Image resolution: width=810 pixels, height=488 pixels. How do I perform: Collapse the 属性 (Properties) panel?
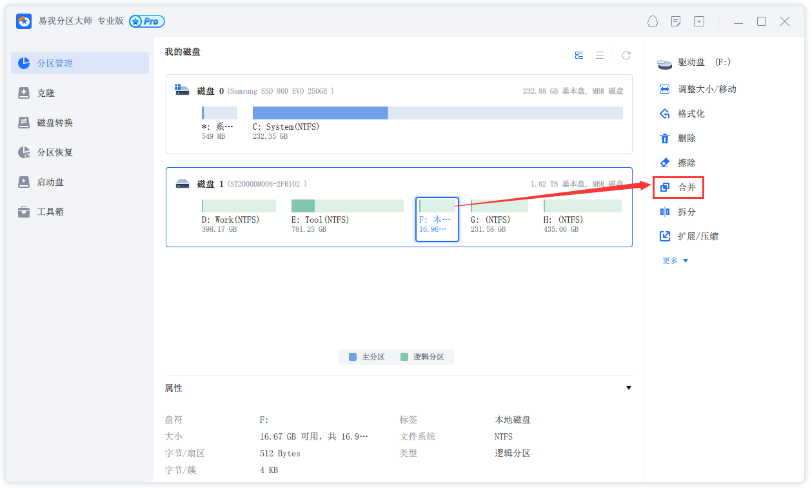[628, 387]
